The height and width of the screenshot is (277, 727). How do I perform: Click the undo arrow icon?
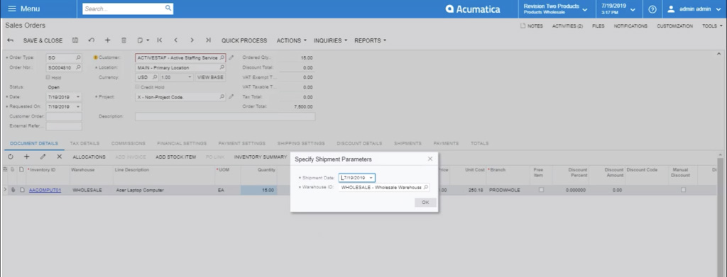pyautogui.click(x=92, y=40)
